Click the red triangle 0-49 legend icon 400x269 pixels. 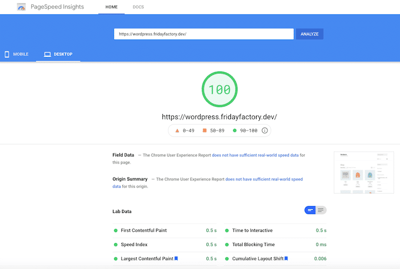pyautogui.click(x=176, y=130)
